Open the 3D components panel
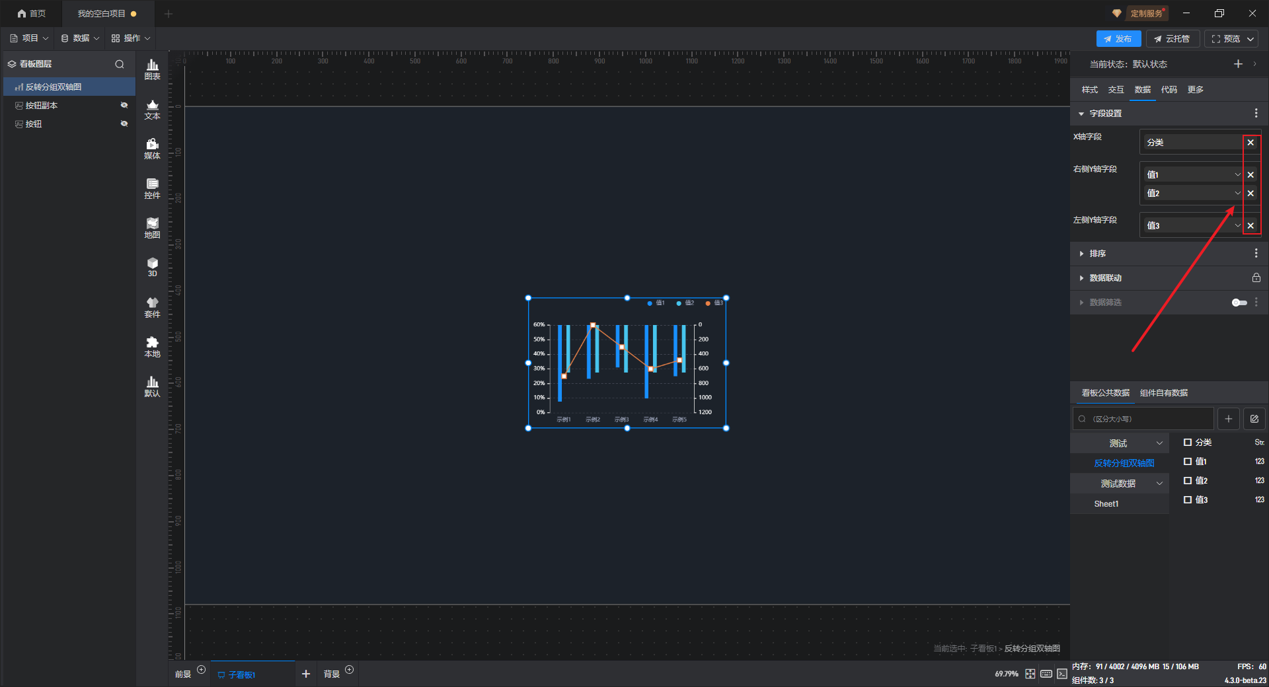The height and width of the screenshot is (687, 1269). pos(152,267)
